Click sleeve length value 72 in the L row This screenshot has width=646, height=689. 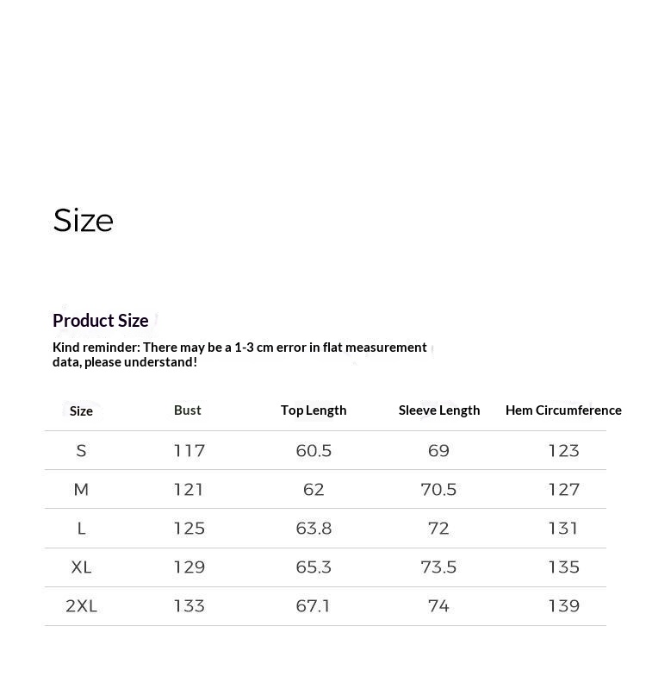438,529
